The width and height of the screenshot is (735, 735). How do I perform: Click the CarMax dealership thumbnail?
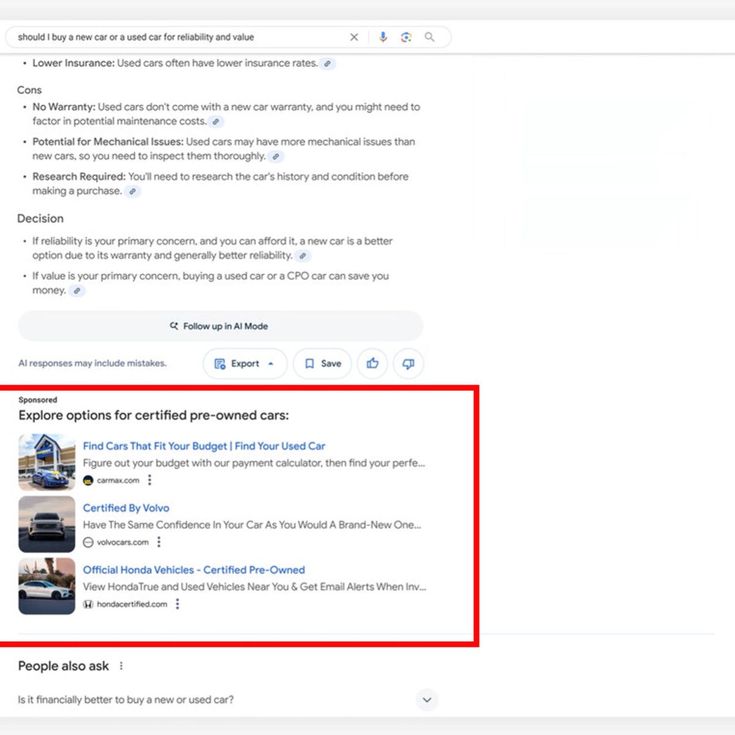[47, 462]
